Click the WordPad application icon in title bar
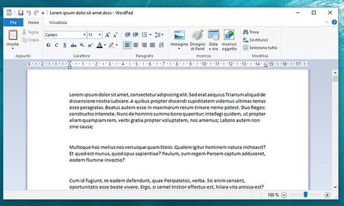The height and width of the screenshot is (206, 344). [x=9, y=12]
